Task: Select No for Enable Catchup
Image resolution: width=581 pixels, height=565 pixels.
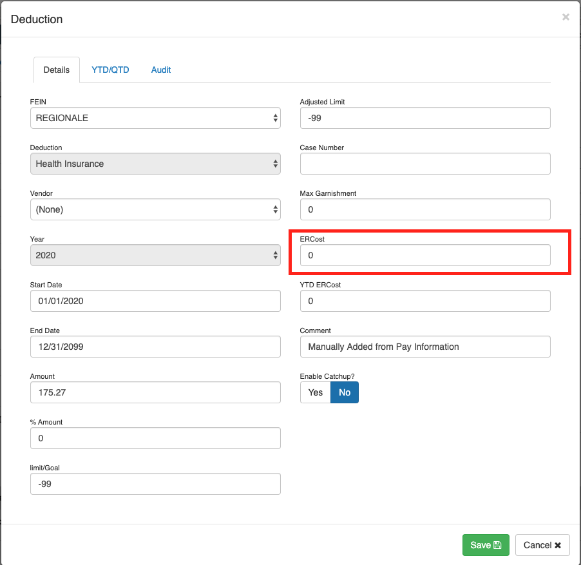Action: tap(345, 392)
